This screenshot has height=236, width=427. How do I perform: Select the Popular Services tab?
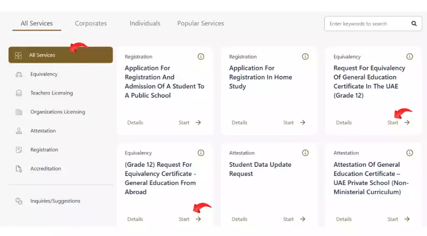[x=201, y=23]
